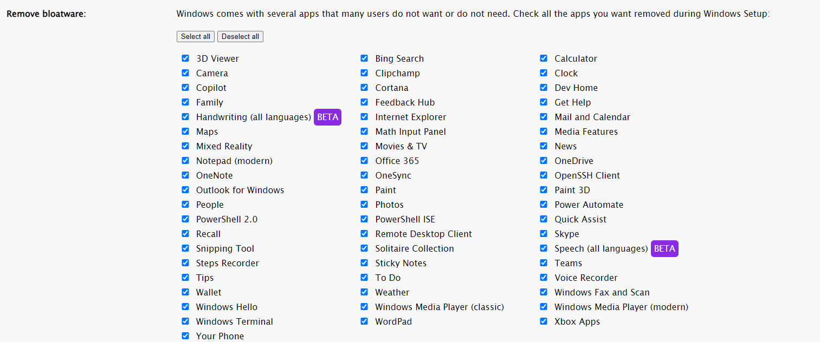Toggle the Your Phone checkbox
Image resolution: width=820 pixels, height=342 pixels.
click(x=185, y=336)
